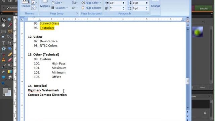Viewport: 215px width, 121px height.
Task: Select the Rectangular Marquee tool
Action: [3, 31]
